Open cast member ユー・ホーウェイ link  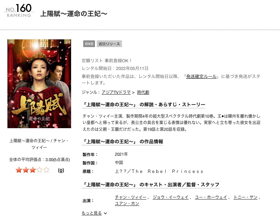point(211,197)
